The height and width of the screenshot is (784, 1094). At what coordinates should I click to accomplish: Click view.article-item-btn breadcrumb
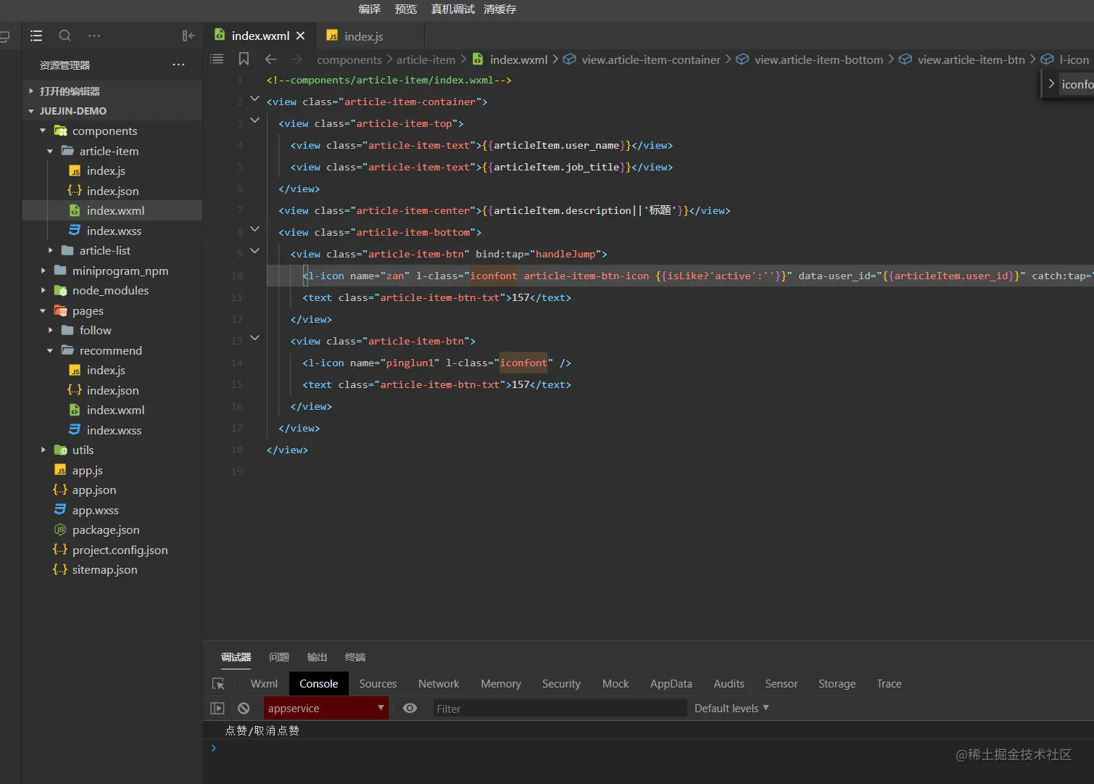(971, 59)
